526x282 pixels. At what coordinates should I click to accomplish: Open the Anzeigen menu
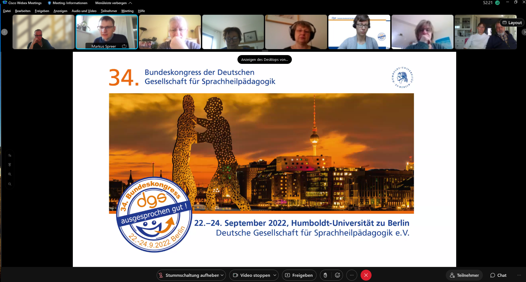tap(60, 11)
